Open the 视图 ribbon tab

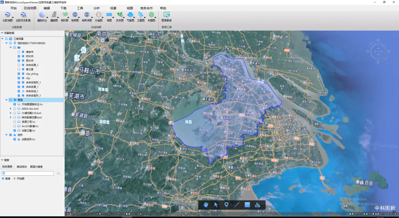[x=130, y=8]
